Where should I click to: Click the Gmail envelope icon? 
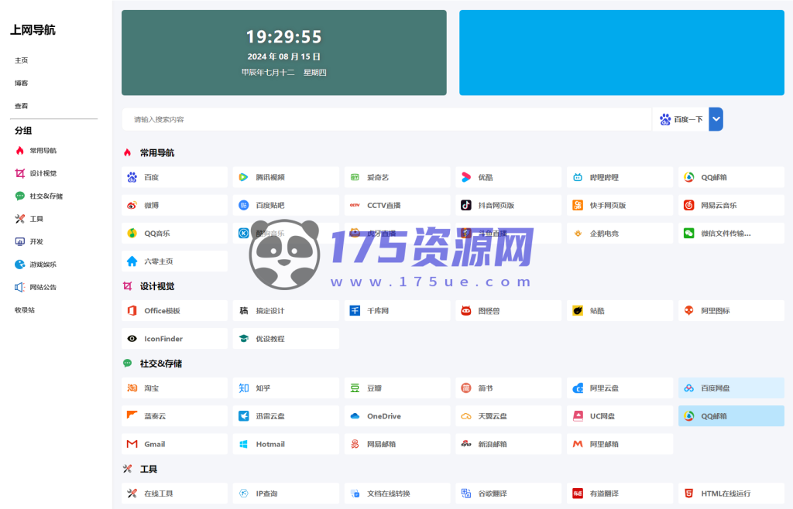[x=132, y=444]
